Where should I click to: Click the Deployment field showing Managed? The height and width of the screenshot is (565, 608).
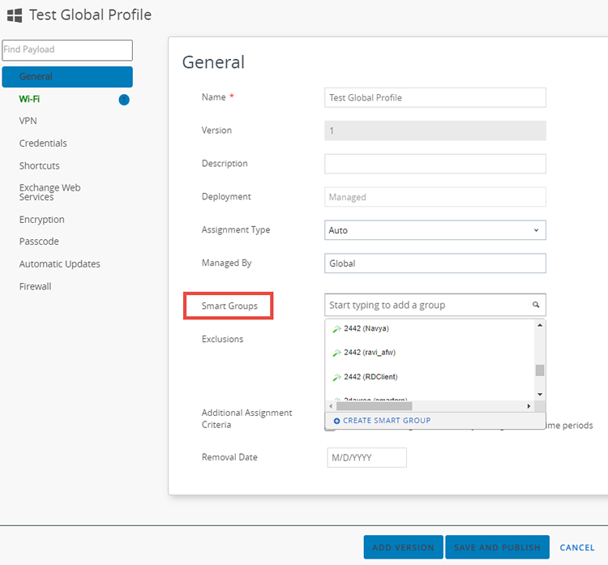(x=435, y=197)
